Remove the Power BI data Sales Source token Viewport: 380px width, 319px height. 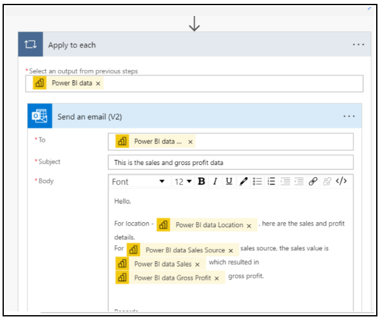[x=230, y=250]
